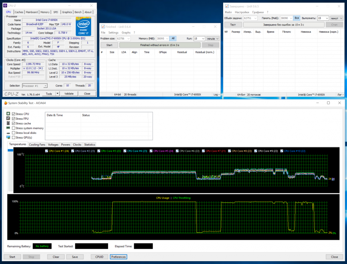
Task: Click the Stress cache chip icon
Action: click(8, 123)
